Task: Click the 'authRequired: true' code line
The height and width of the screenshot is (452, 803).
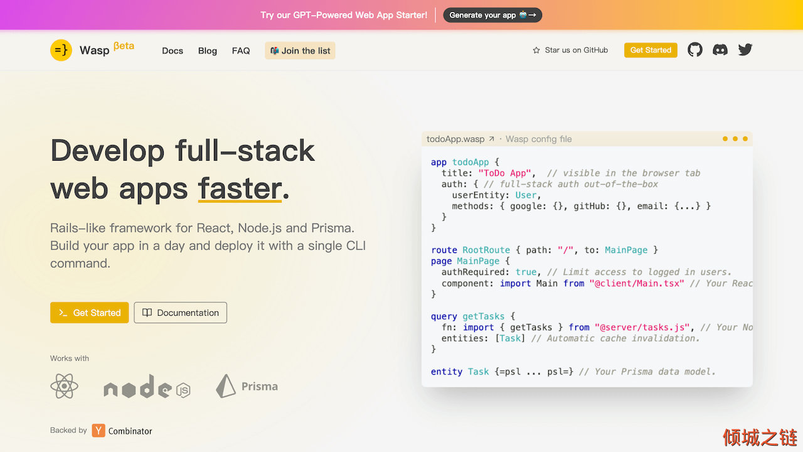Action: pyautogui.click(x=587, y=272)
